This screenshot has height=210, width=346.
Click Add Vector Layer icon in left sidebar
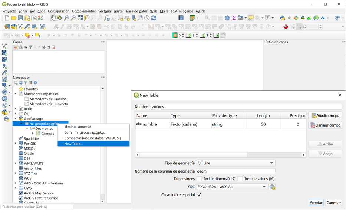(x=4, y=46)
